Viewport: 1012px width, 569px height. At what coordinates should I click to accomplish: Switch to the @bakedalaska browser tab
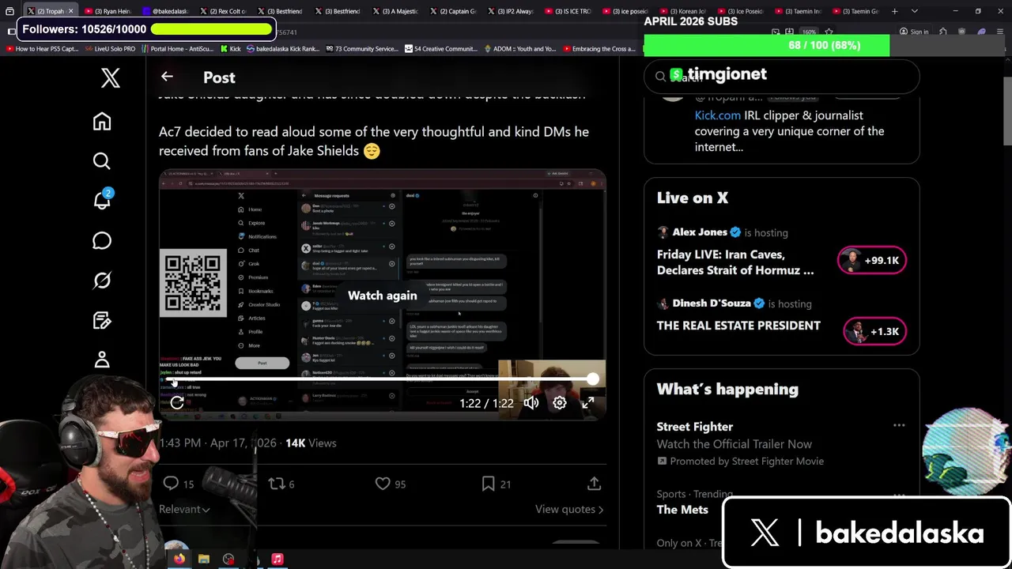coord(164,11)
